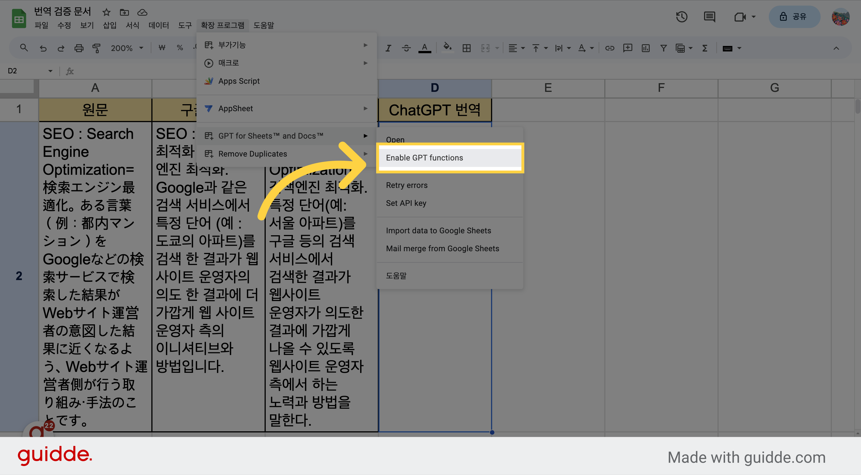The width and height of the screenshot is (861, 475).
Task: Select Retry errors
Action: [x=450, y=185]
